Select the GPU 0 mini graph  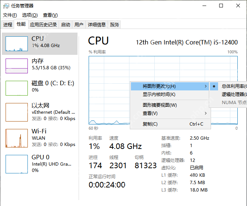coord(17,164)
